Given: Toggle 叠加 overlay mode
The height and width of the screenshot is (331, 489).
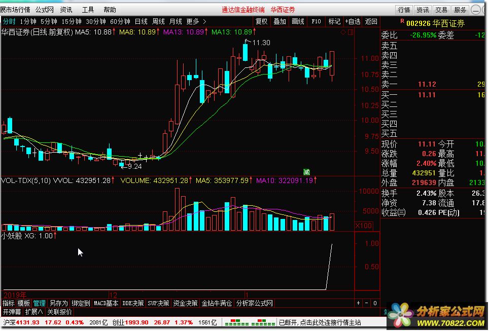Looking at the screenshot, I should click(280, 21).
